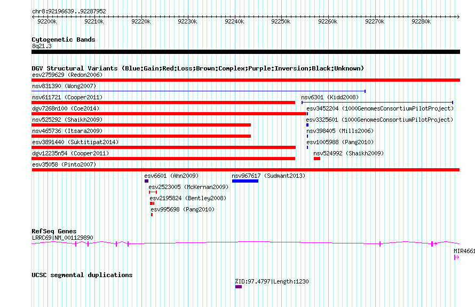This screenshot has height=307, width=475.
Task: Click the esv2759629 (Redon2006) variant label
Action: coord(67,75)
